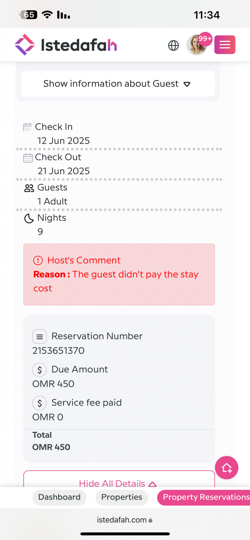Image resolution: width=250 pixels, height=540 pixels.
Task: Open the language globe selector
Action: click(x=173, y=45)
